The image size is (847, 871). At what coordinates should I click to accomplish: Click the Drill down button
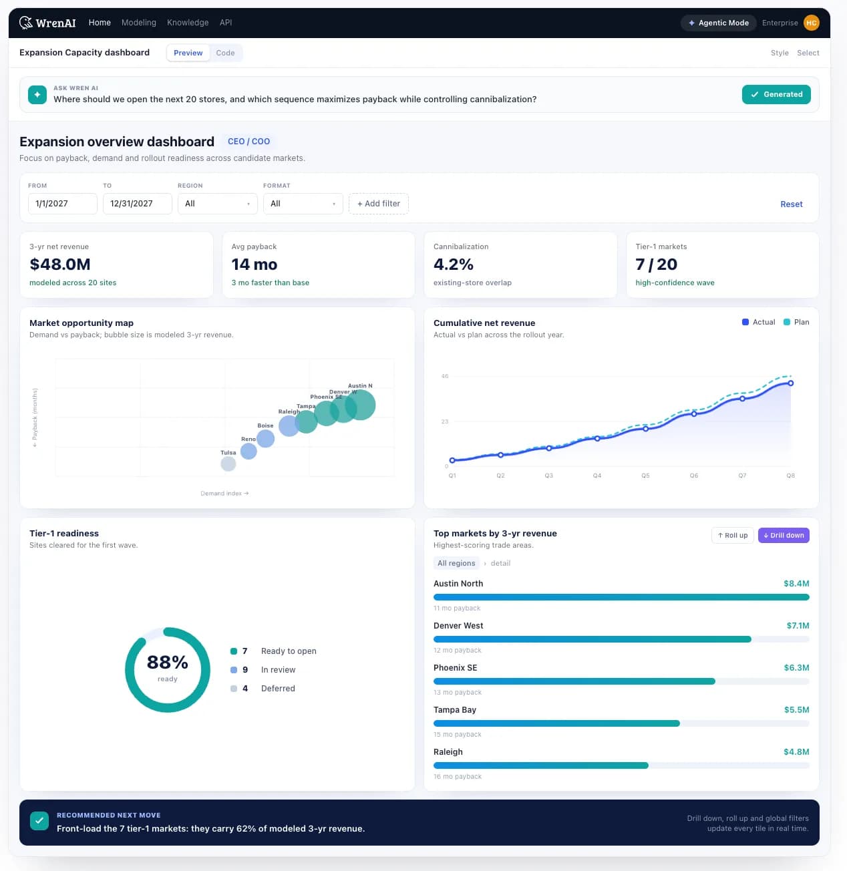click(x=784, y=535)
